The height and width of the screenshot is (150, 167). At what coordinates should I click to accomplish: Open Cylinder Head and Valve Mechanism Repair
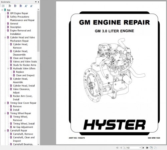[x=22, y=39]
